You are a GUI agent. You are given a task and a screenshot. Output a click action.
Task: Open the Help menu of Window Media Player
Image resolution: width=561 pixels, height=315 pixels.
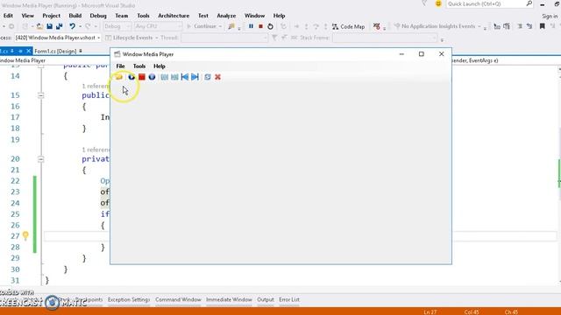click(x=160, y=66)
